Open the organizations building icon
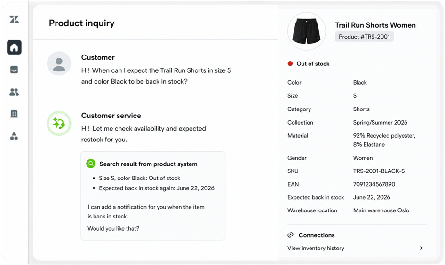 (14, 114)
